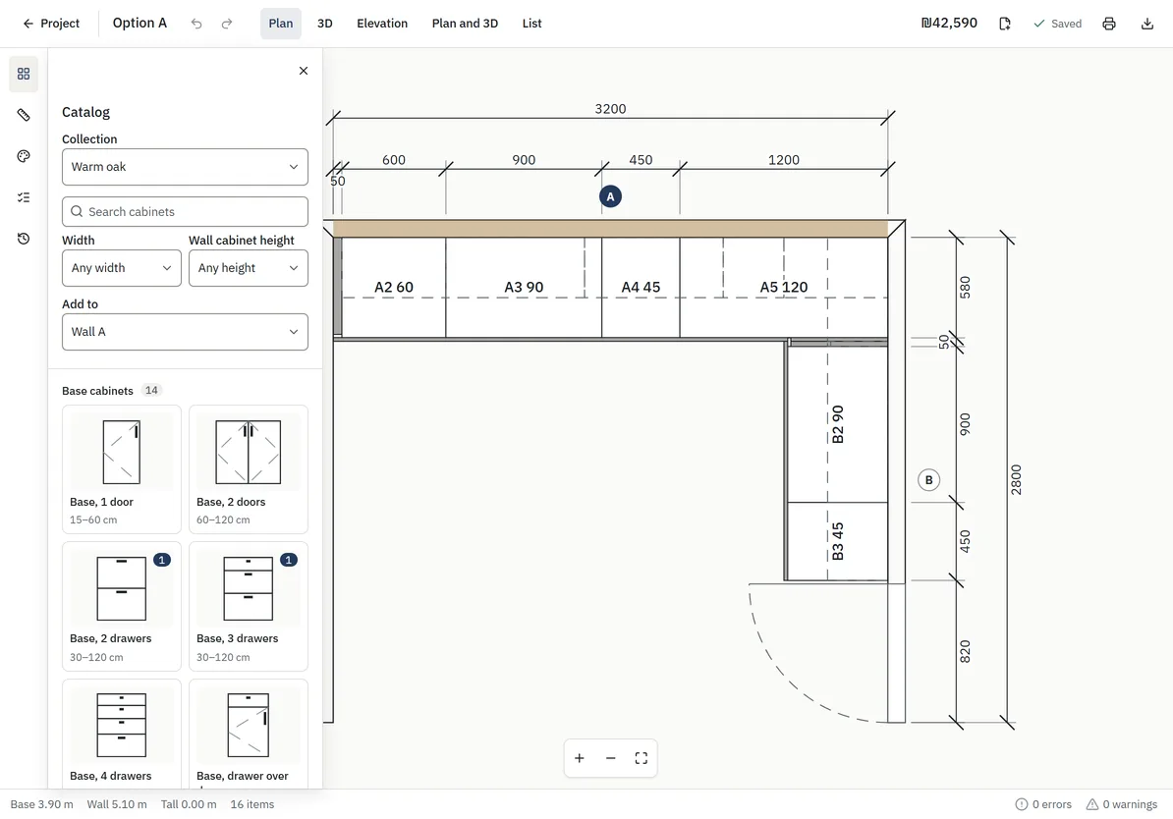Screen dimensions: 1173x819
Task: Switch to the Plan view tab
Action: [x=281, y=24]
